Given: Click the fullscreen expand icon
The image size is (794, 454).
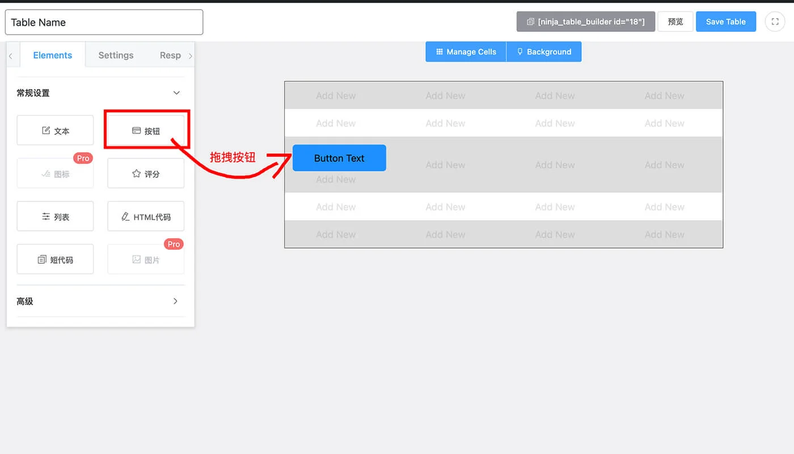Looking at the screenshot, I should click(775, 22).
